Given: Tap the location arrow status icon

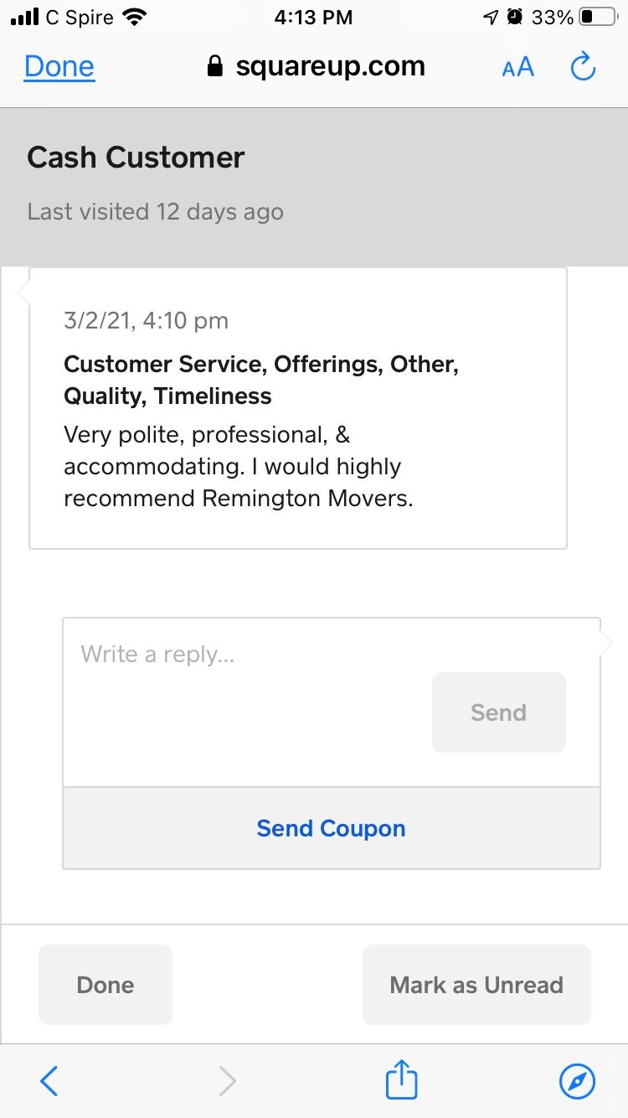Looking at the screenshot, I should coord(491,17).
